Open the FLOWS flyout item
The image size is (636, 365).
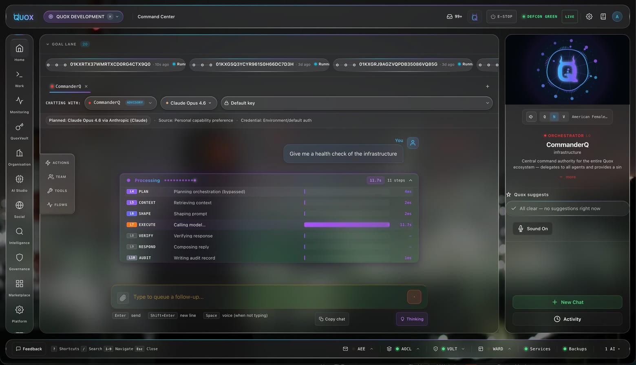(x=57, y=205)
